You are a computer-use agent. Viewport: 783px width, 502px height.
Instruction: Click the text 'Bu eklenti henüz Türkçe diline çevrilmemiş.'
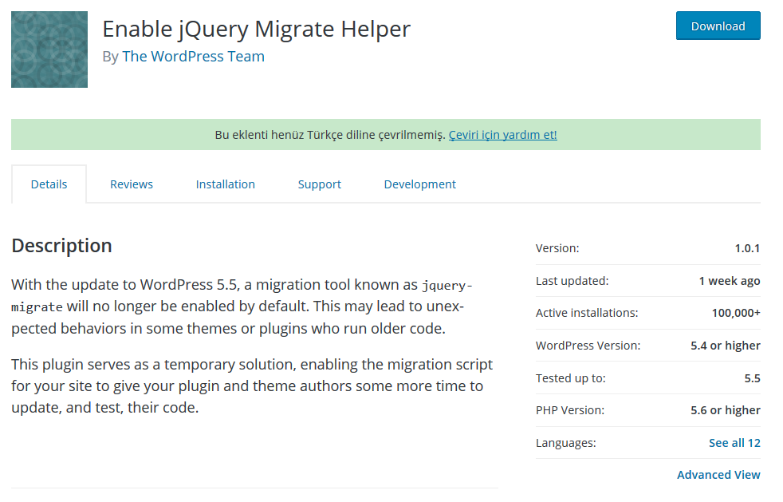coord(330,135)
